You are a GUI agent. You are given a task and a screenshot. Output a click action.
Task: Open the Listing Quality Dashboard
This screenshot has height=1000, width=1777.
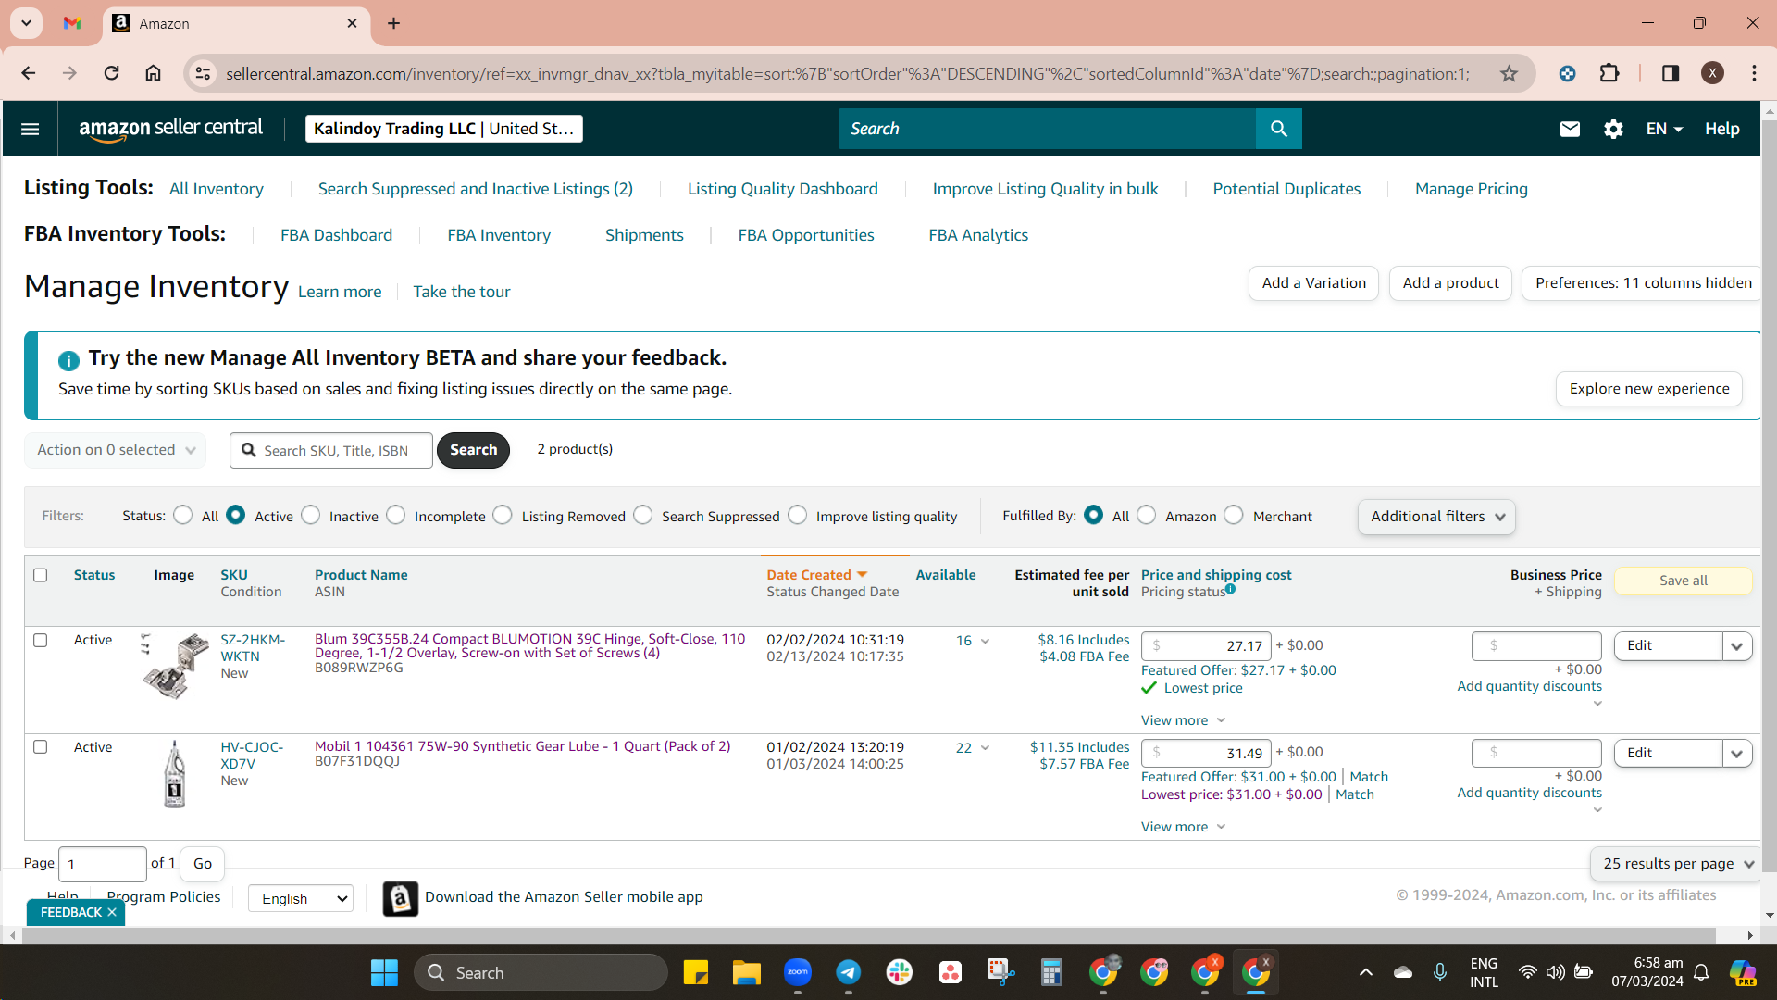[783, 189]
